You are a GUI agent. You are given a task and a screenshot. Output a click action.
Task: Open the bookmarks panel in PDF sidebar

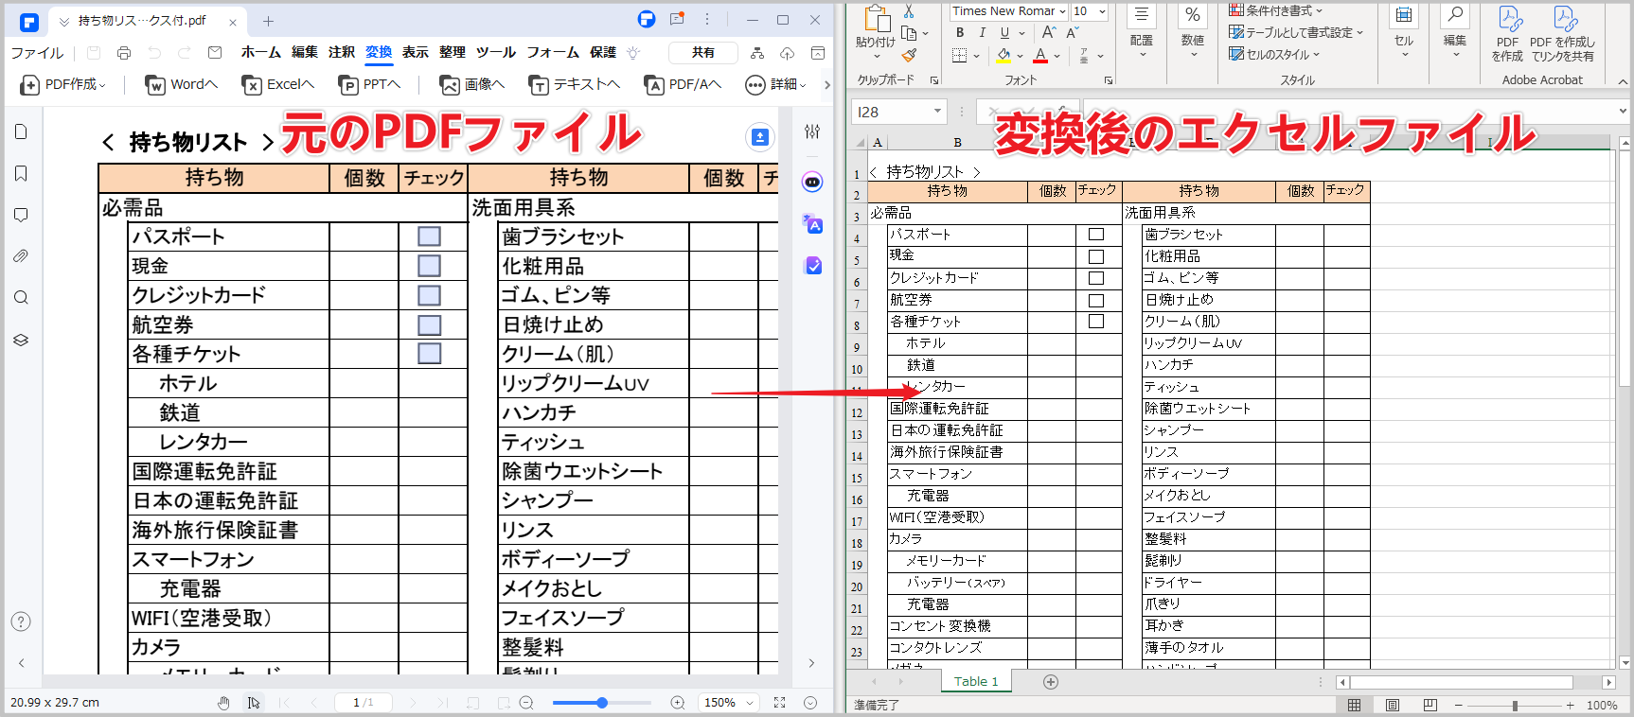click(x=21, y=173)
